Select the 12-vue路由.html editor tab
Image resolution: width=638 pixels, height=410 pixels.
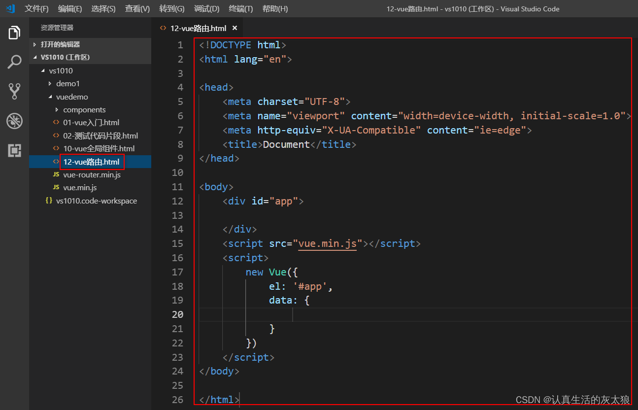[x=198, y=28]
